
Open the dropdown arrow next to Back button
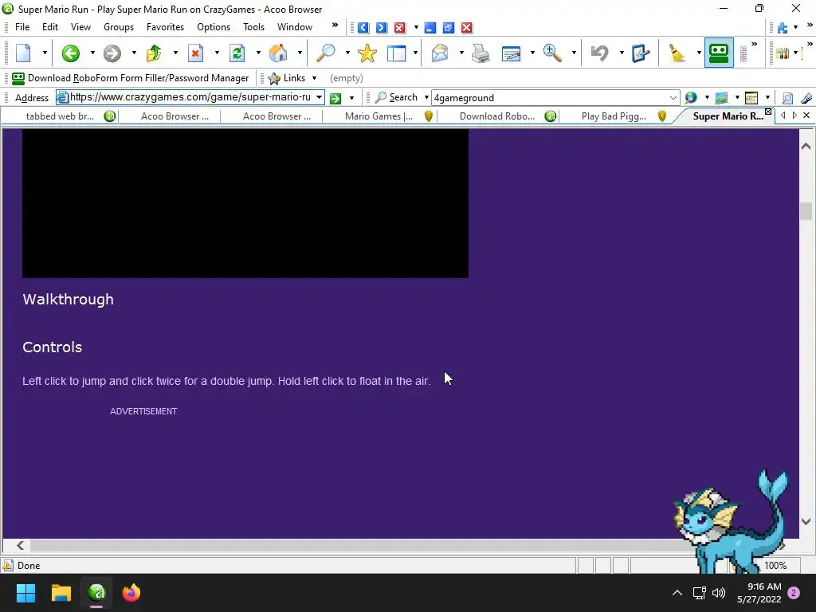tap(92, 53)
